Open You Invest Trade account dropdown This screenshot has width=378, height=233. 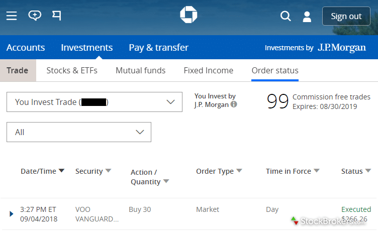(94, 102)
